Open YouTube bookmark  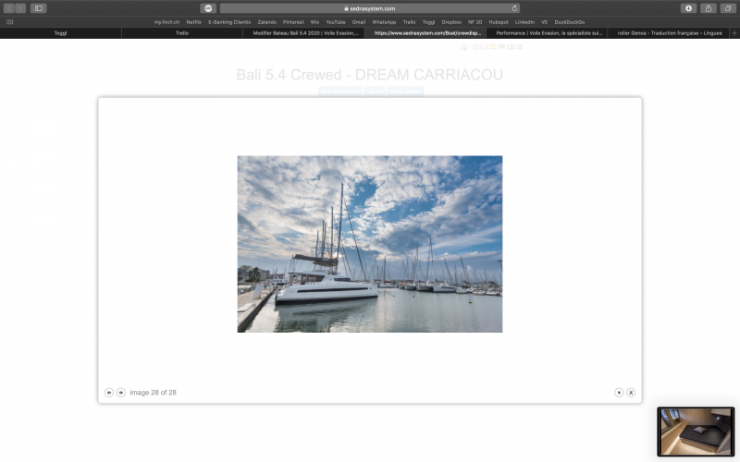[x=336, y=21]
